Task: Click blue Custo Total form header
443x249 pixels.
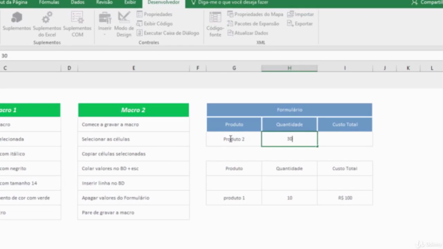Action: coord(345,124)
